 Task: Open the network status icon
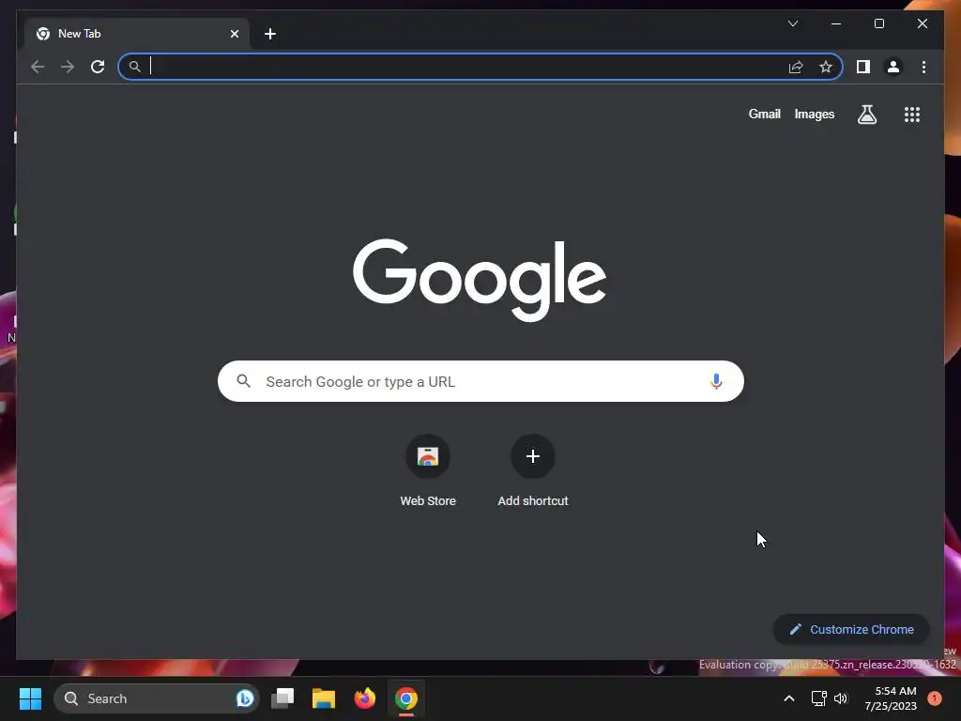pos(818,698)
